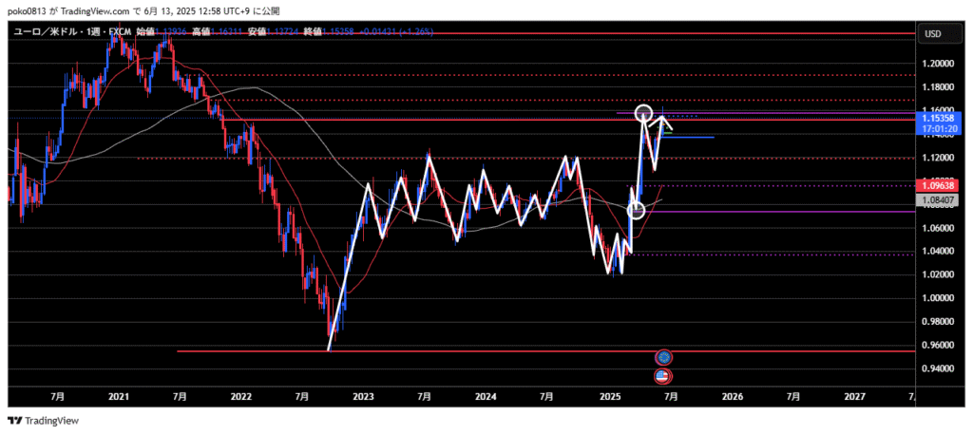The height and width of the screenshot is (434, 973).
Task: Click the US flag economic event icon
Action: pyautogui.click(x=662, y=376)
